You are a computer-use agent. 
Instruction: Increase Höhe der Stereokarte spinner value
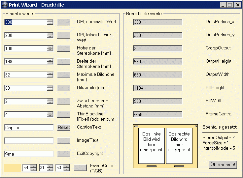coord(50,47)
